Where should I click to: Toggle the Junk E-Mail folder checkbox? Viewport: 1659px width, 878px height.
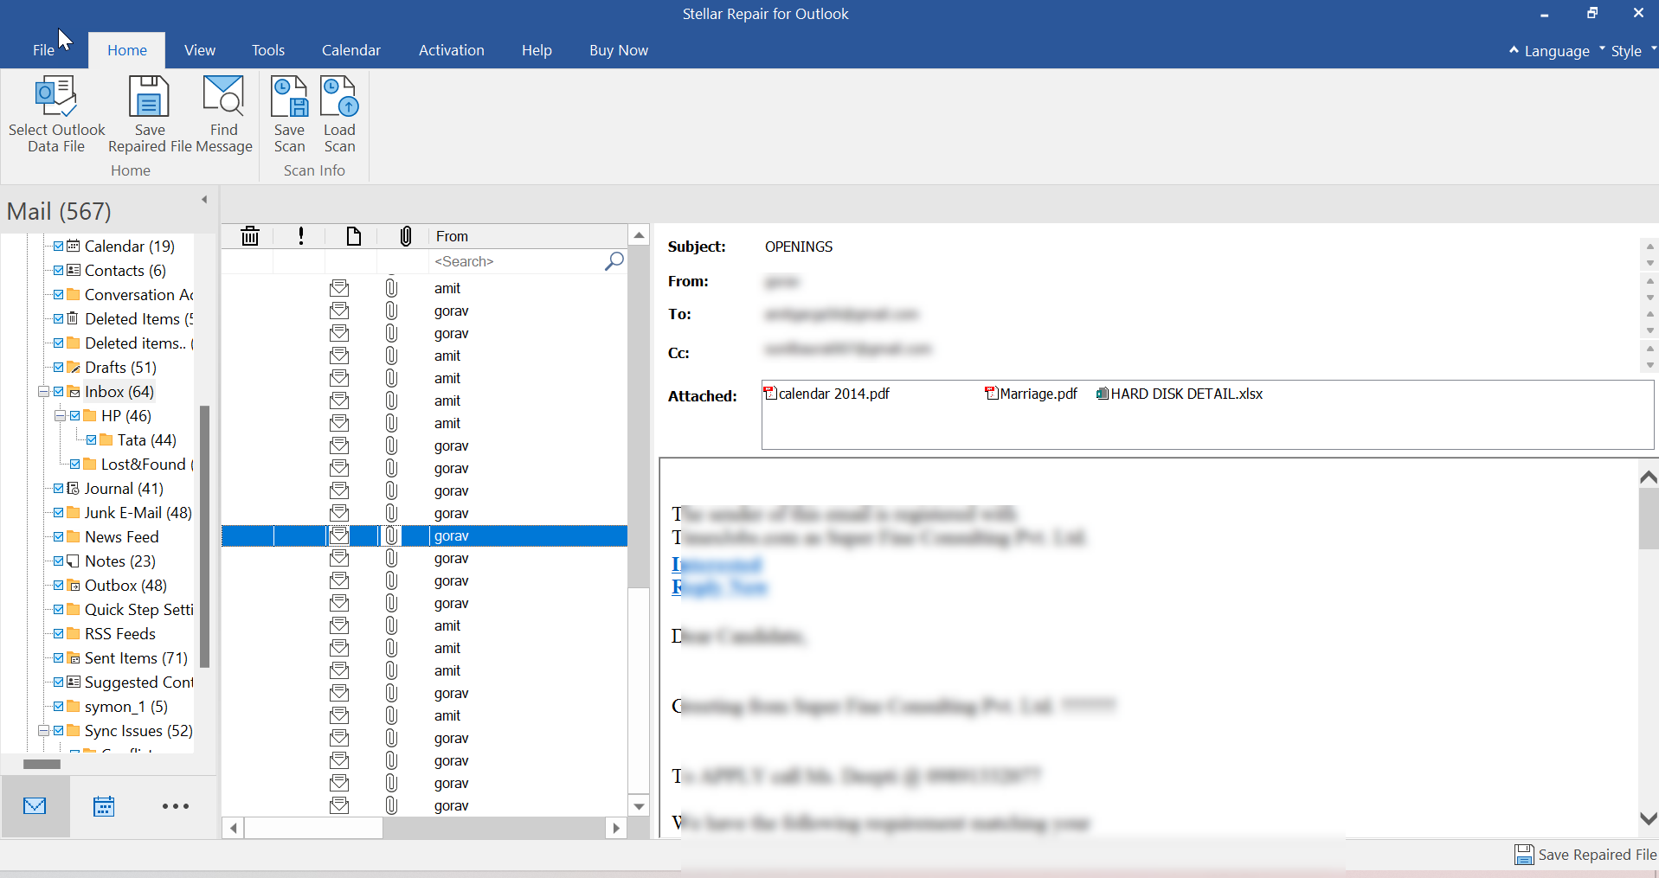[59, 513]
